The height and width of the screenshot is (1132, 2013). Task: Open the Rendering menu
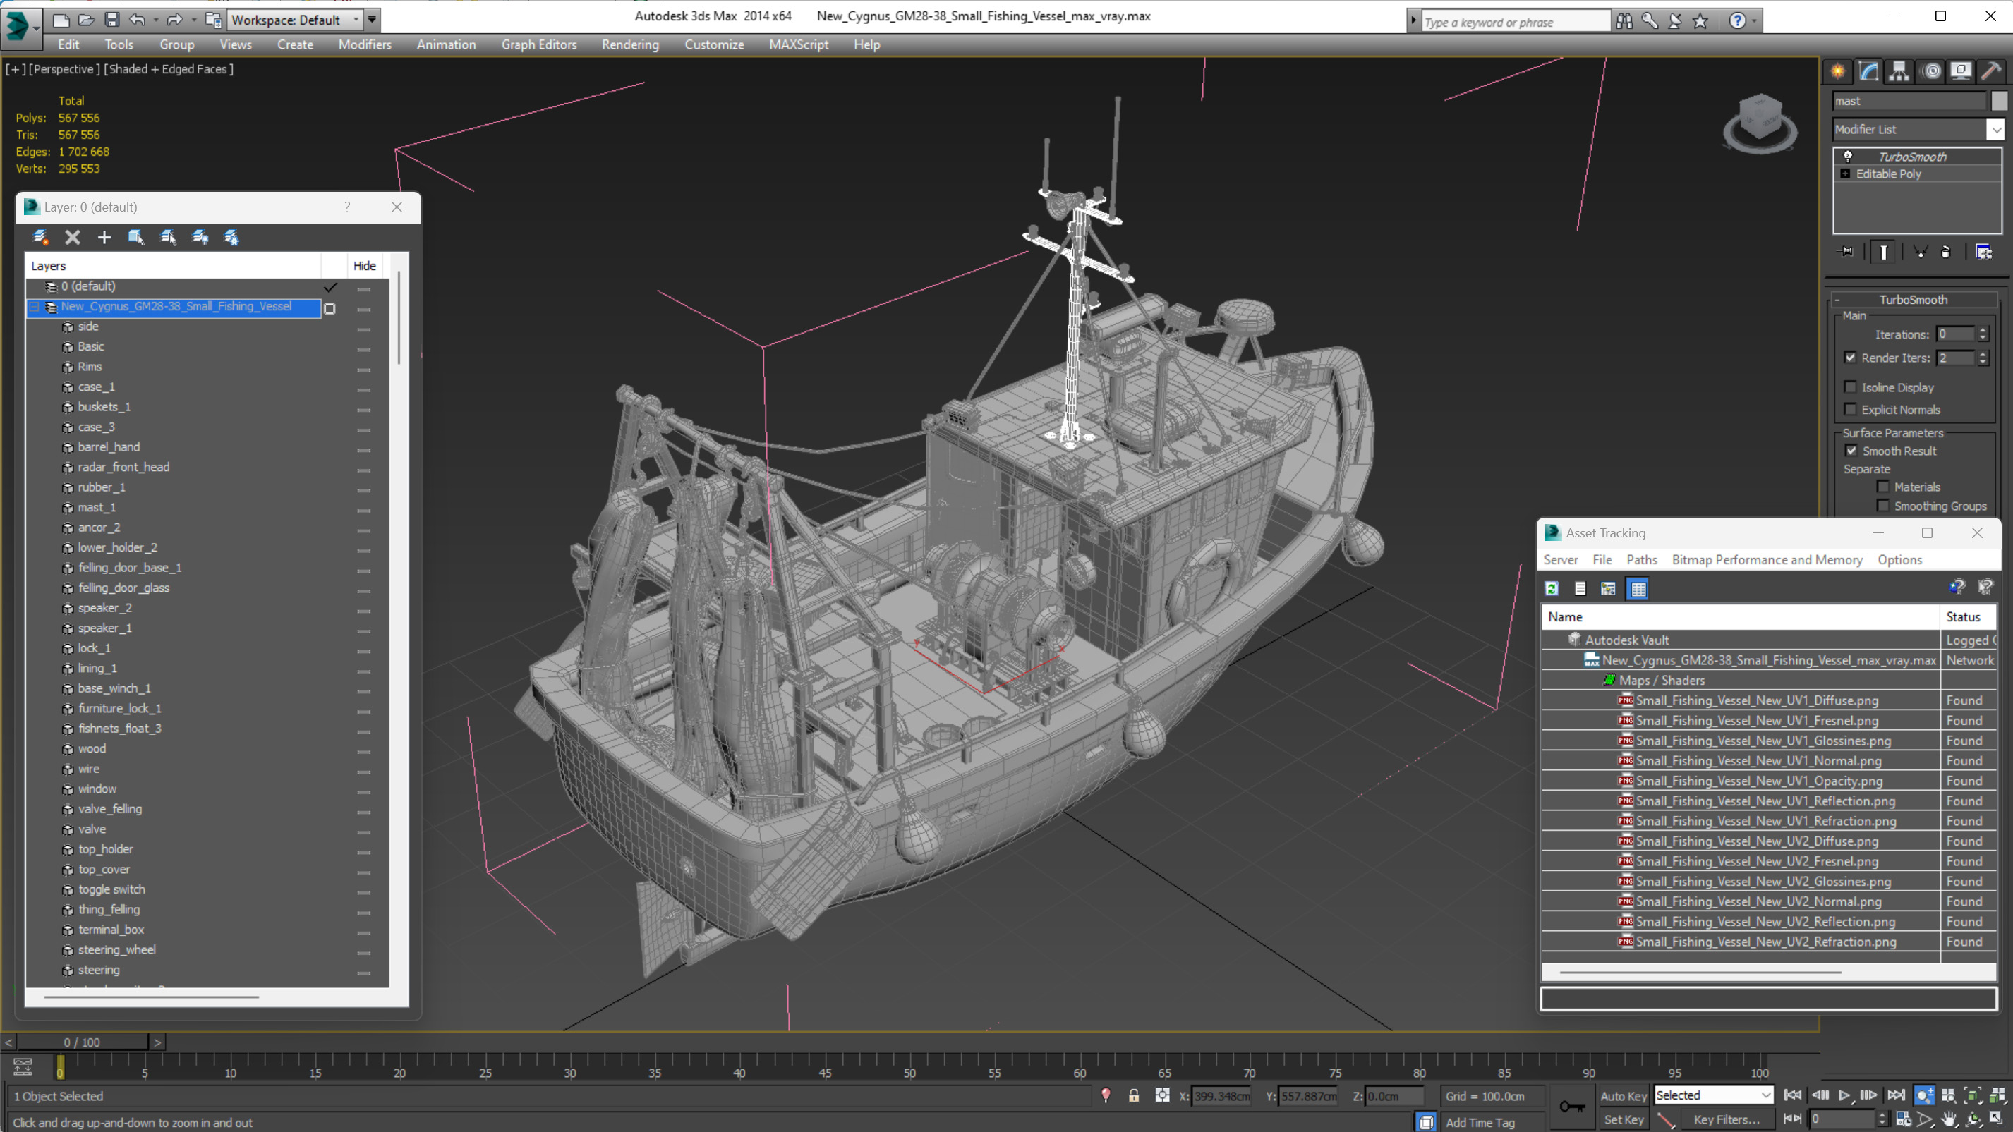[630, 44]
